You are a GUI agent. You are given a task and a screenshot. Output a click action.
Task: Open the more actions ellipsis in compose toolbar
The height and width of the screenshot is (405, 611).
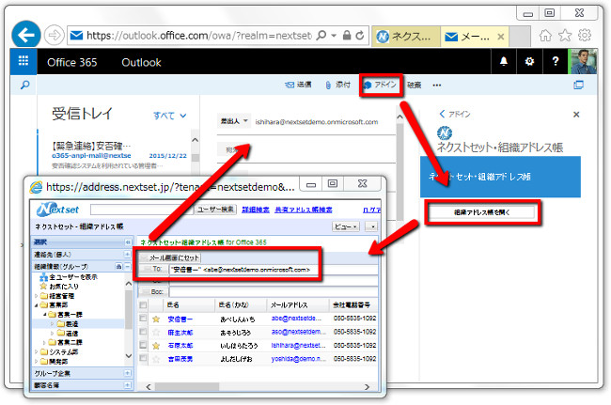pos(437,85)
